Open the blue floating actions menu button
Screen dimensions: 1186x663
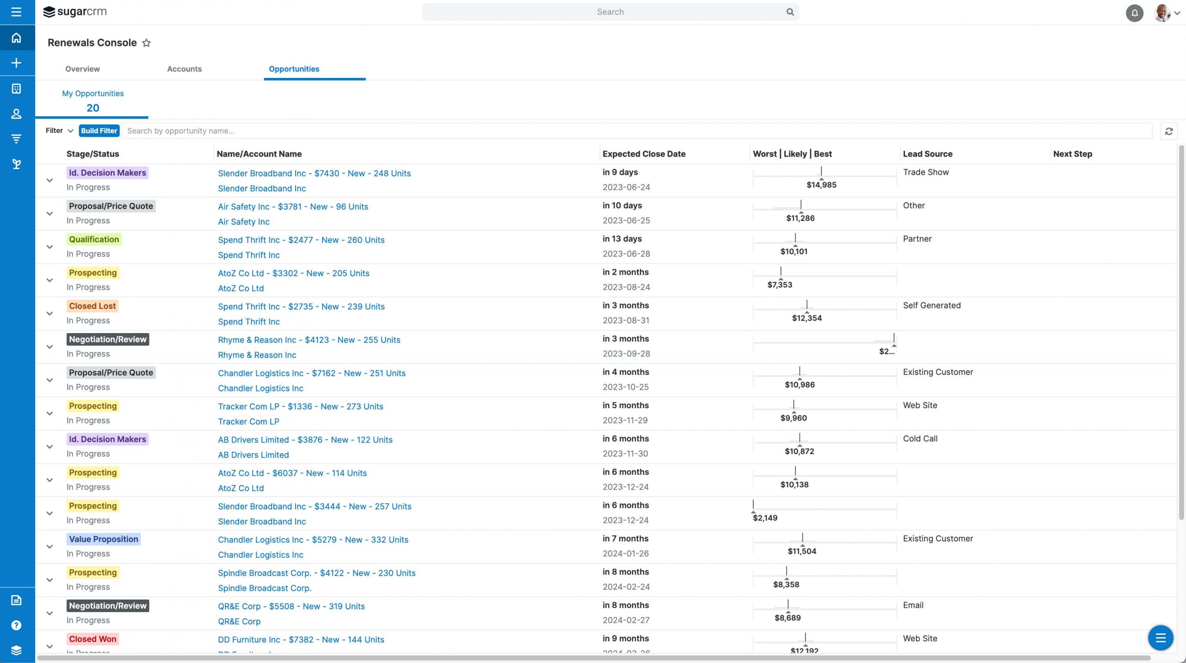point(1160,638)
